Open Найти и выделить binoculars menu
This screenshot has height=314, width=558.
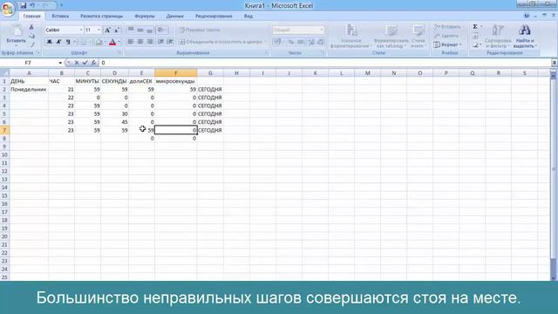525,36
